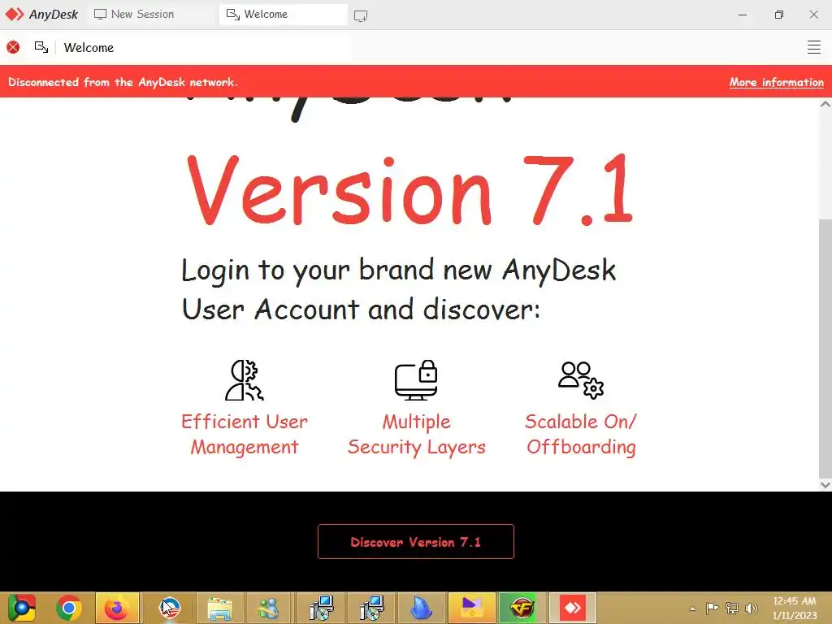Click the Disconnected from the AnyDesk network message

point(123,82)
